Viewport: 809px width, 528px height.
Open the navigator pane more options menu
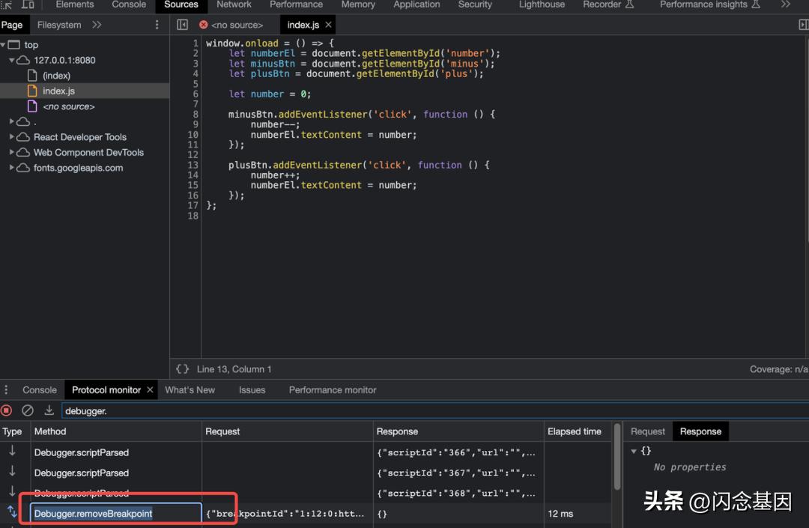click(157, 25)
